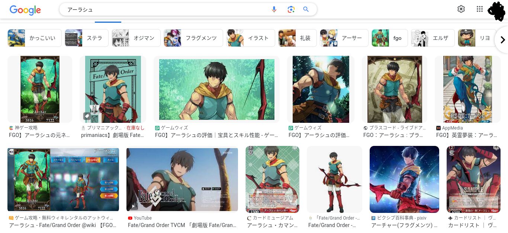Click the Google logo
The image size is (508, 233).
point(25,10)
